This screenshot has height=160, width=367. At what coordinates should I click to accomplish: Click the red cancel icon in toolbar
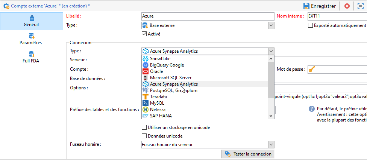[x=347, y=6]
